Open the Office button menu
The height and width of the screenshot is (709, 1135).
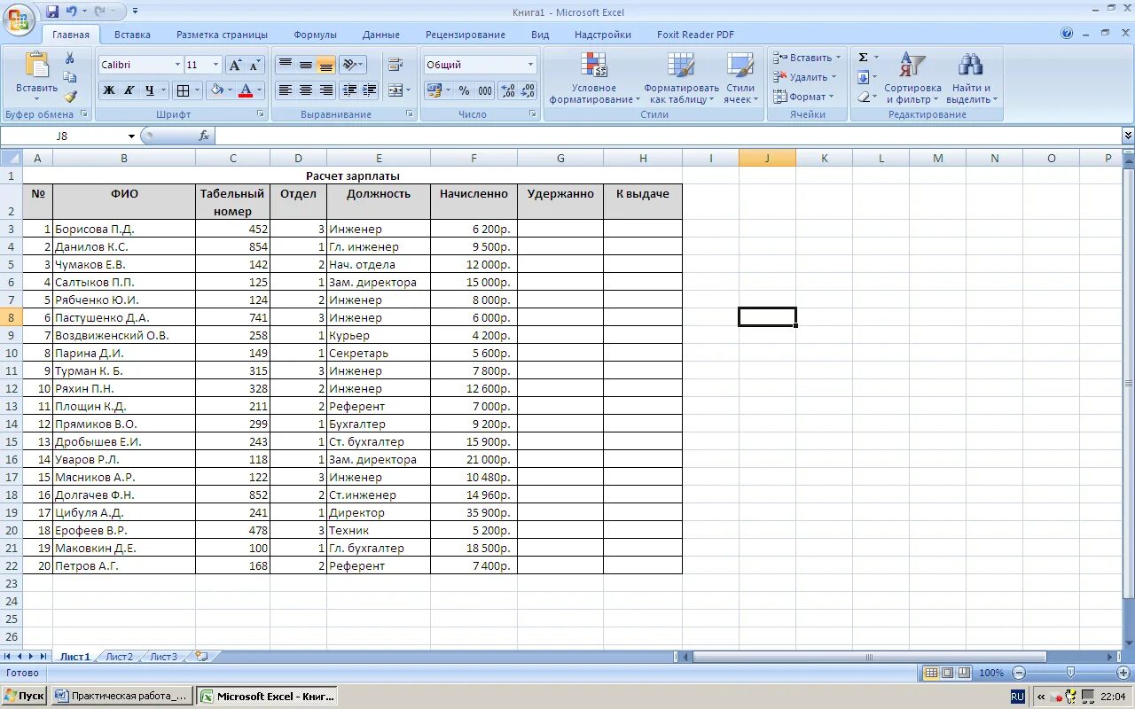[x=19, y=19]
